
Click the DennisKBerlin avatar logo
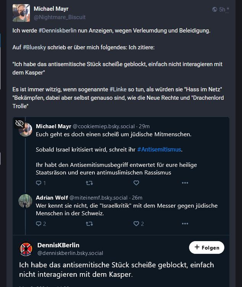[x=26, y=249]
